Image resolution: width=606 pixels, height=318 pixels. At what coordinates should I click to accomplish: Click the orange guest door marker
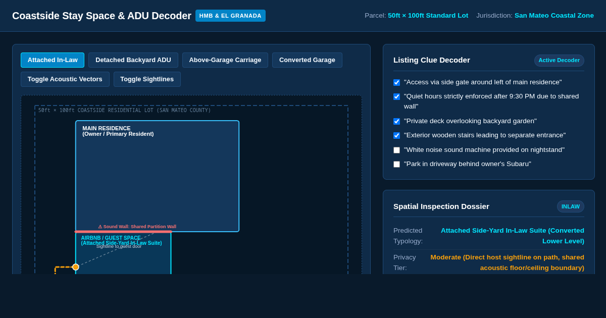(x=76, y=267)
